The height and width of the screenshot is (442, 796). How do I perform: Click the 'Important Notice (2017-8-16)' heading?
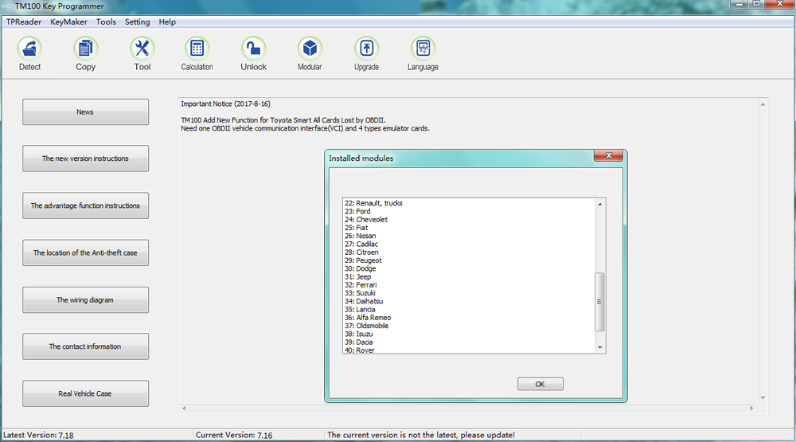[x=226, y=104]
